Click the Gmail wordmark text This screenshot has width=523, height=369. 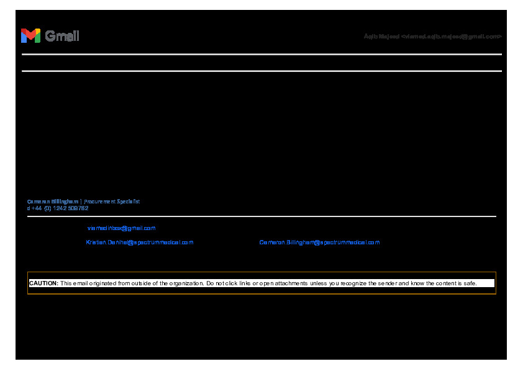[62, 36]
